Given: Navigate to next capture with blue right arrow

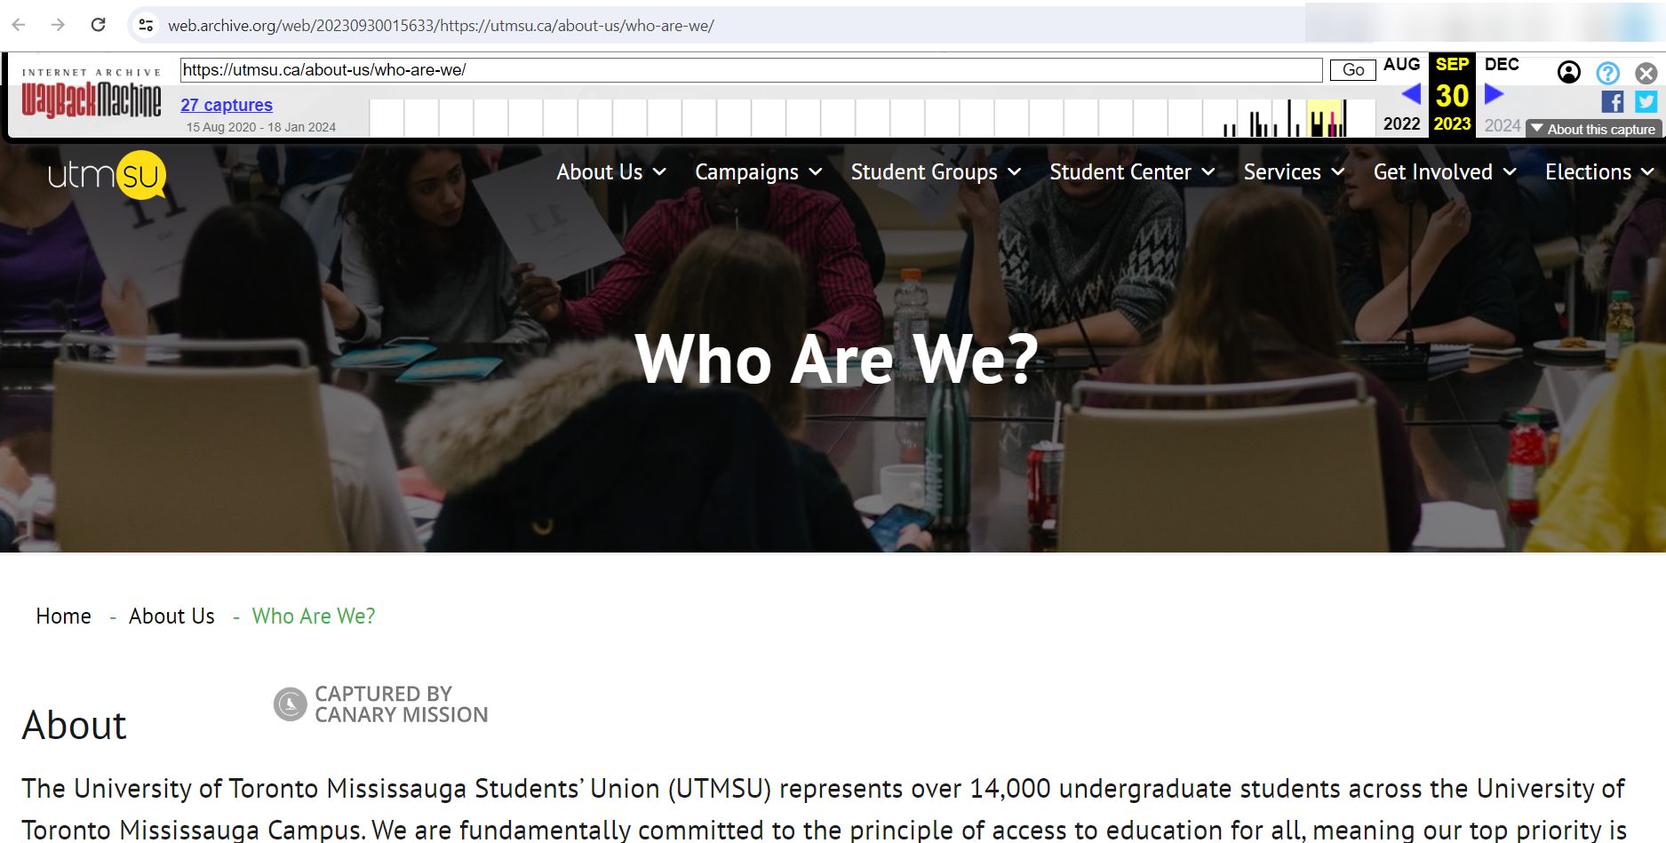Looking at the screenshot, I should tap(1492, 93).
